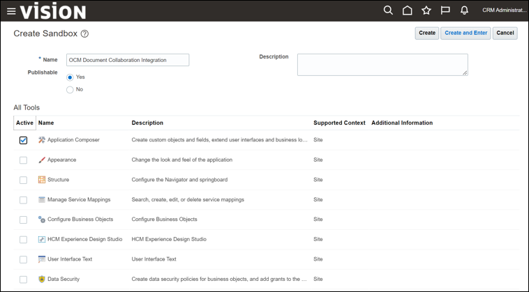Activate the Structure tool checkbox
The height and width of the screenshot is (292, 529).
pyautogui.click(x=23, y=180)
